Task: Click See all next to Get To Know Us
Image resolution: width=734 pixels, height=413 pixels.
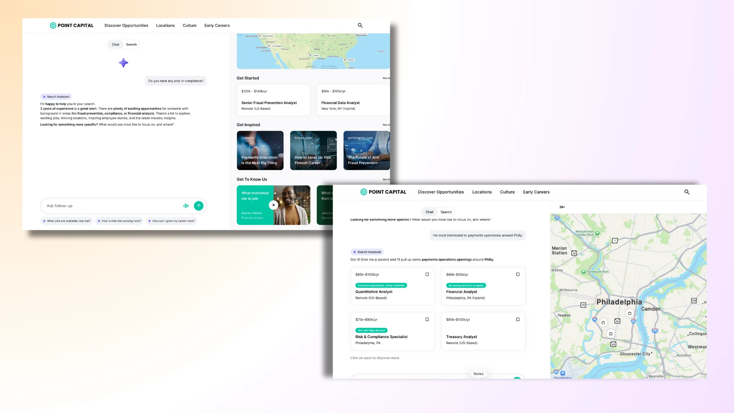Action: point(386,179)
